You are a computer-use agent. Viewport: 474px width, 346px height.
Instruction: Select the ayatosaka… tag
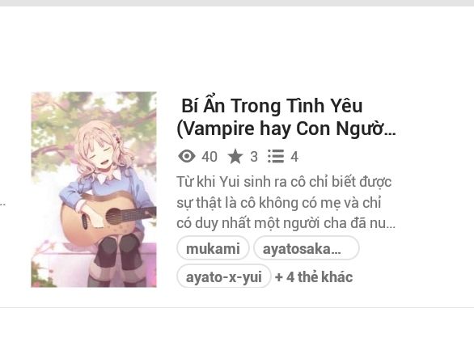coord(307,248)
